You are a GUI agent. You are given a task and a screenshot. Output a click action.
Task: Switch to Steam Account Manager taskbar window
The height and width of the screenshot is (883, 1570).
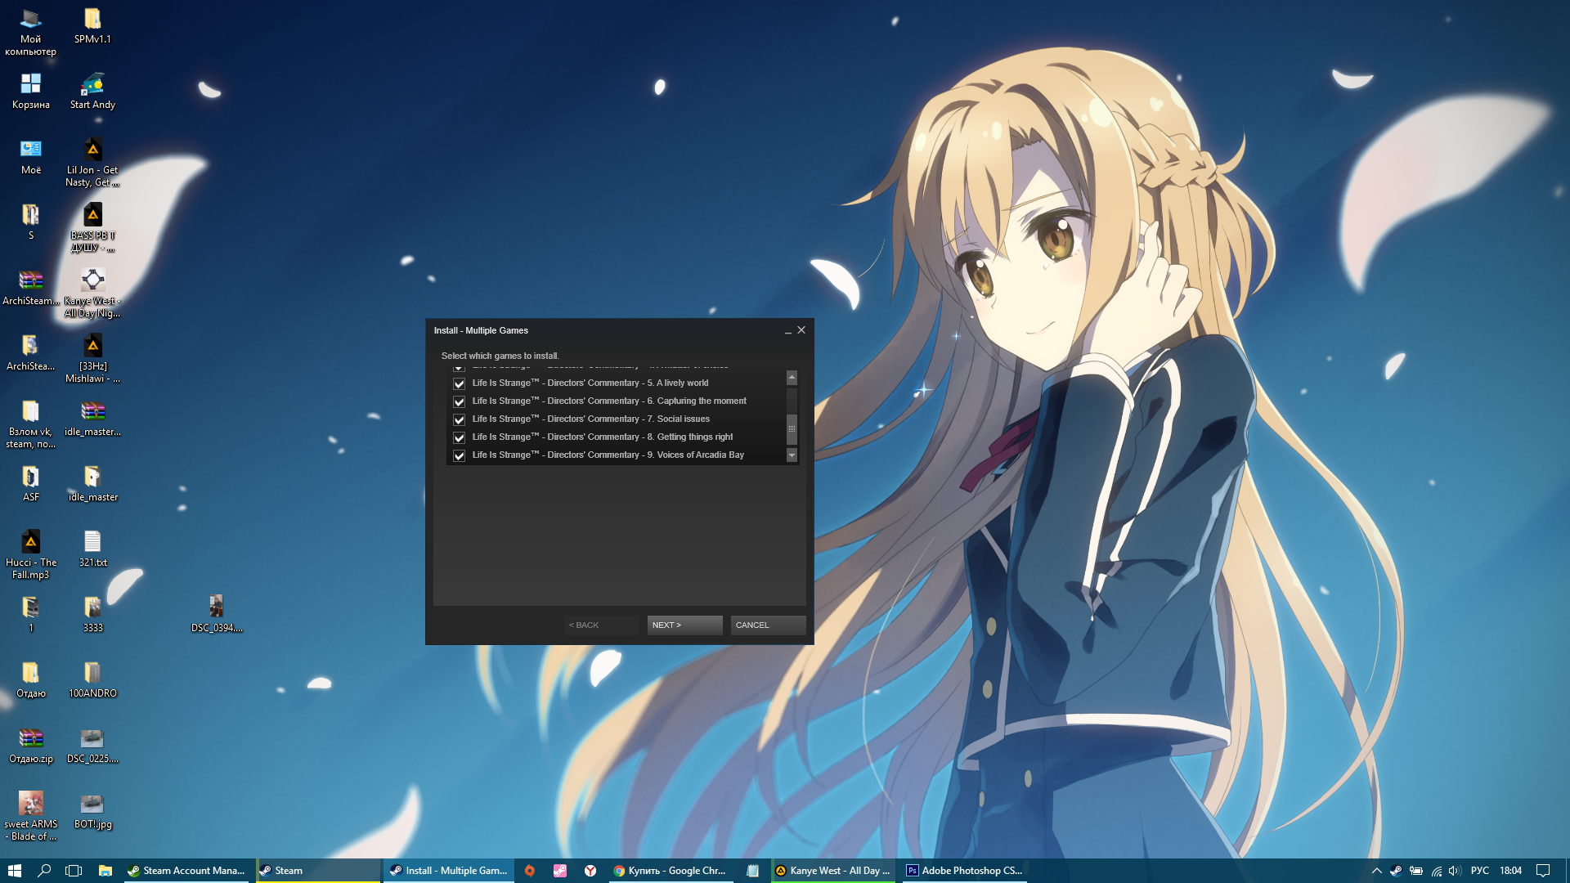[186, 871]
